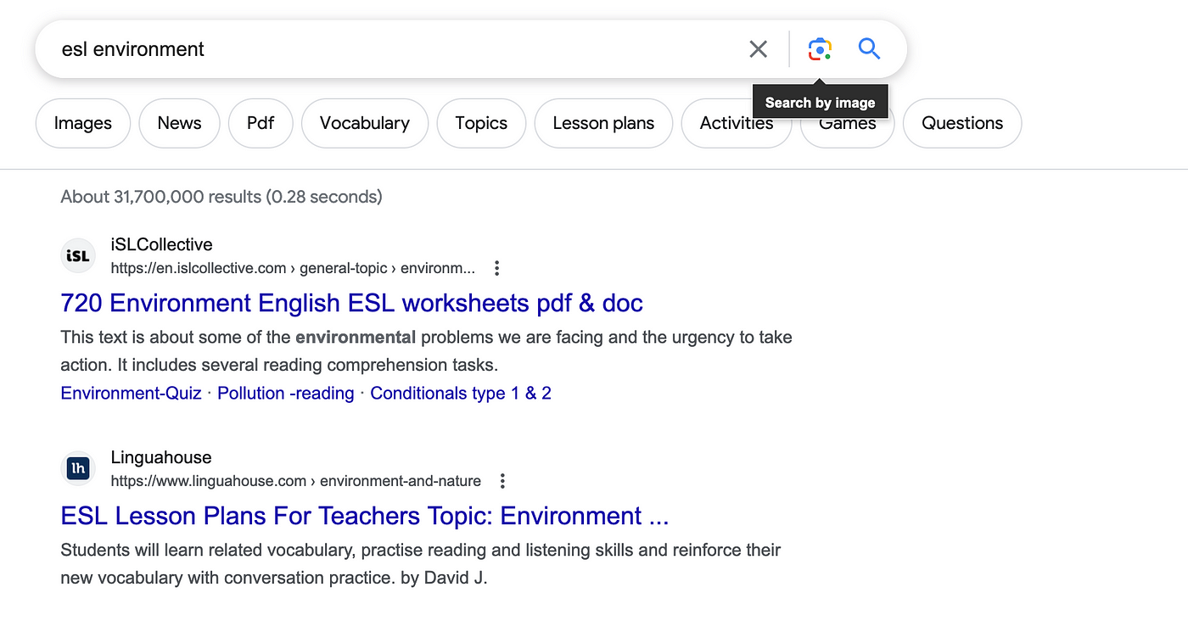Image resolution: width=1188 pixels, height=632 pixels.
Task: Click the Search by image tooltip
Action: coord(820,103)
